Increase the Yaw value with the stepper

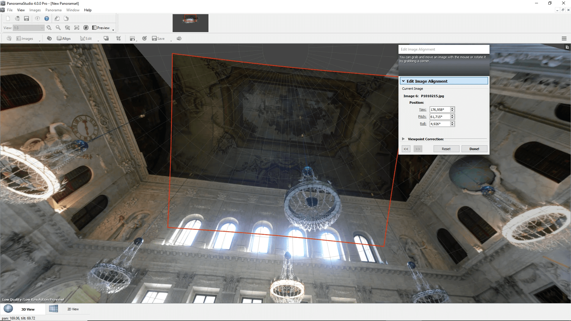[452, 108]
